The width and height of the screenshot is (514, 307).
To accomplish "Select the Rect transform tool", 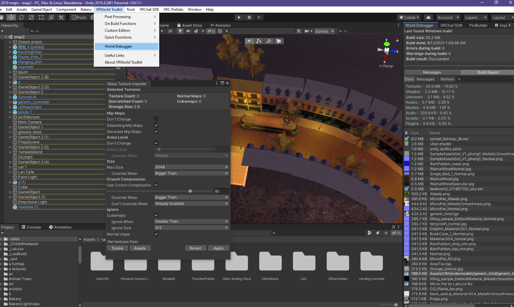I will [x=41, y=17].
